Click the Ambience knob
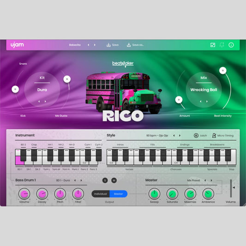This screenshot has width=246, height=246. tap(208, 194)
